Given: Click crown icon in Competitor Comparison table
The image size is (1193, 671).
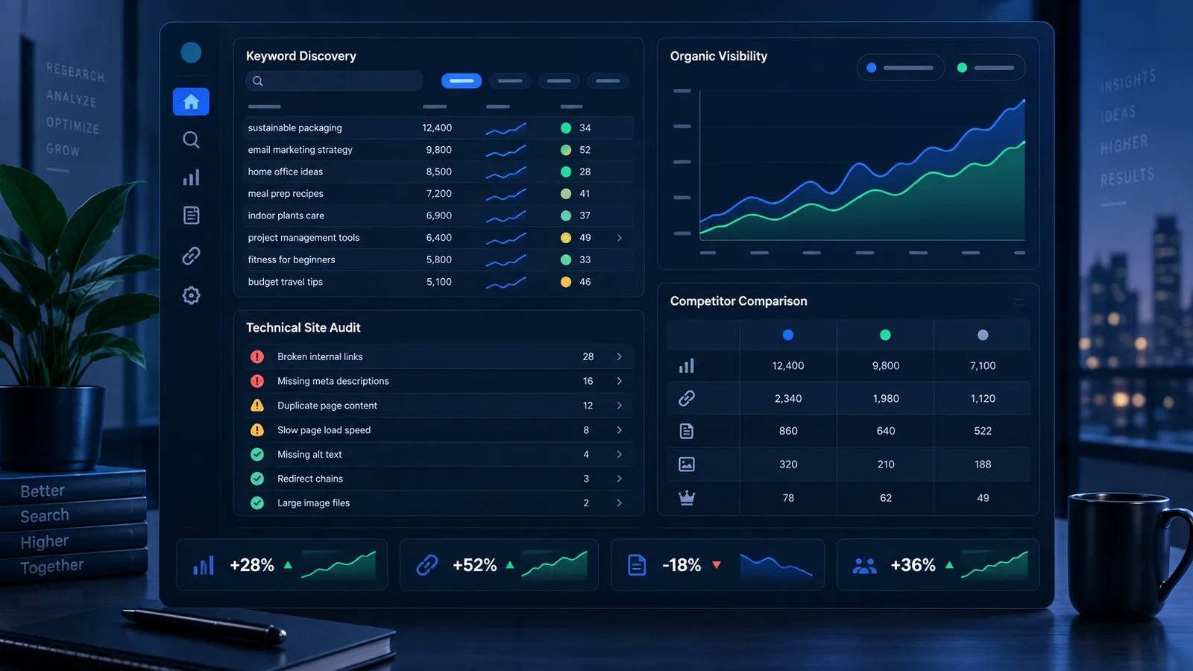Looking at the screenshot, I should [x=687, y=497].
